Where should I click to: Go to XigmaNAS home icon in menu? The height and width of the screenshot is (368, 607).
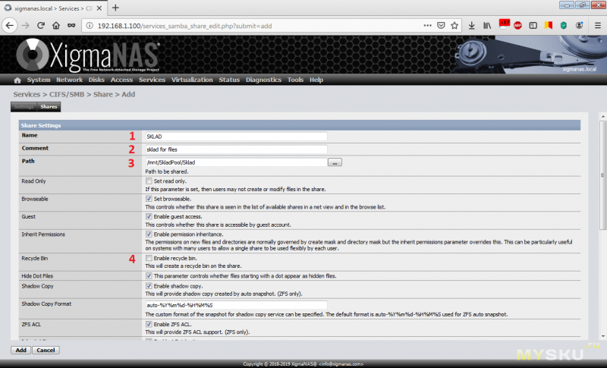17,80
